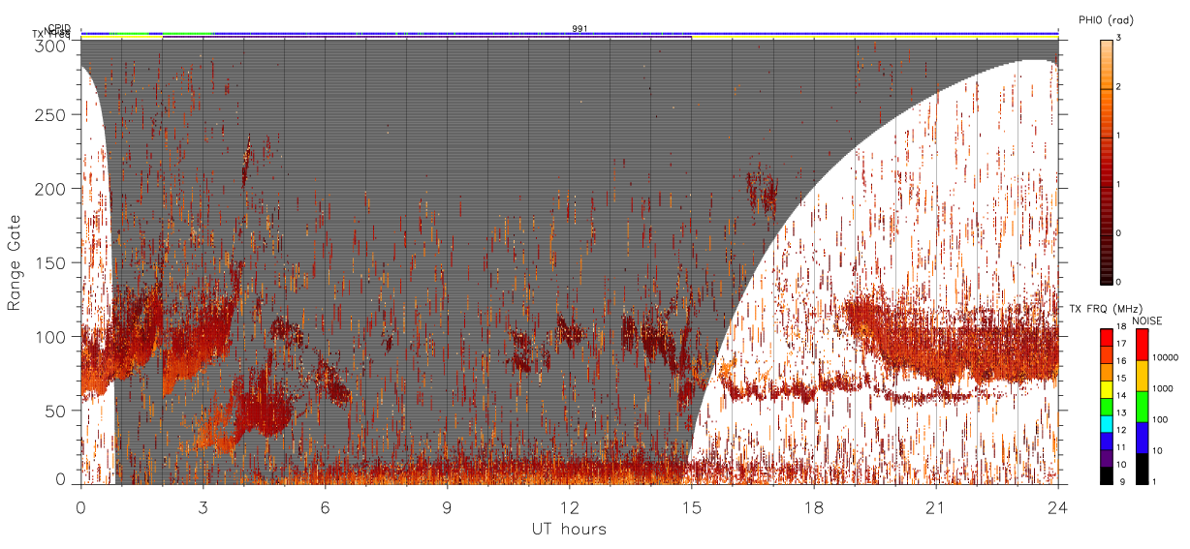This screenshot has width=1190, height=549.
Task: Click the green 100–1000 NOISE legend swatch
Action: point(1143,407)
